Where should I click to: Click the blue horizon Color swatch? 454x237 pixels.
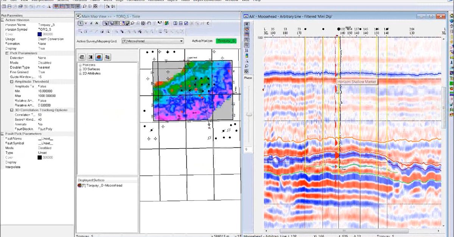(x=40, y=34)
